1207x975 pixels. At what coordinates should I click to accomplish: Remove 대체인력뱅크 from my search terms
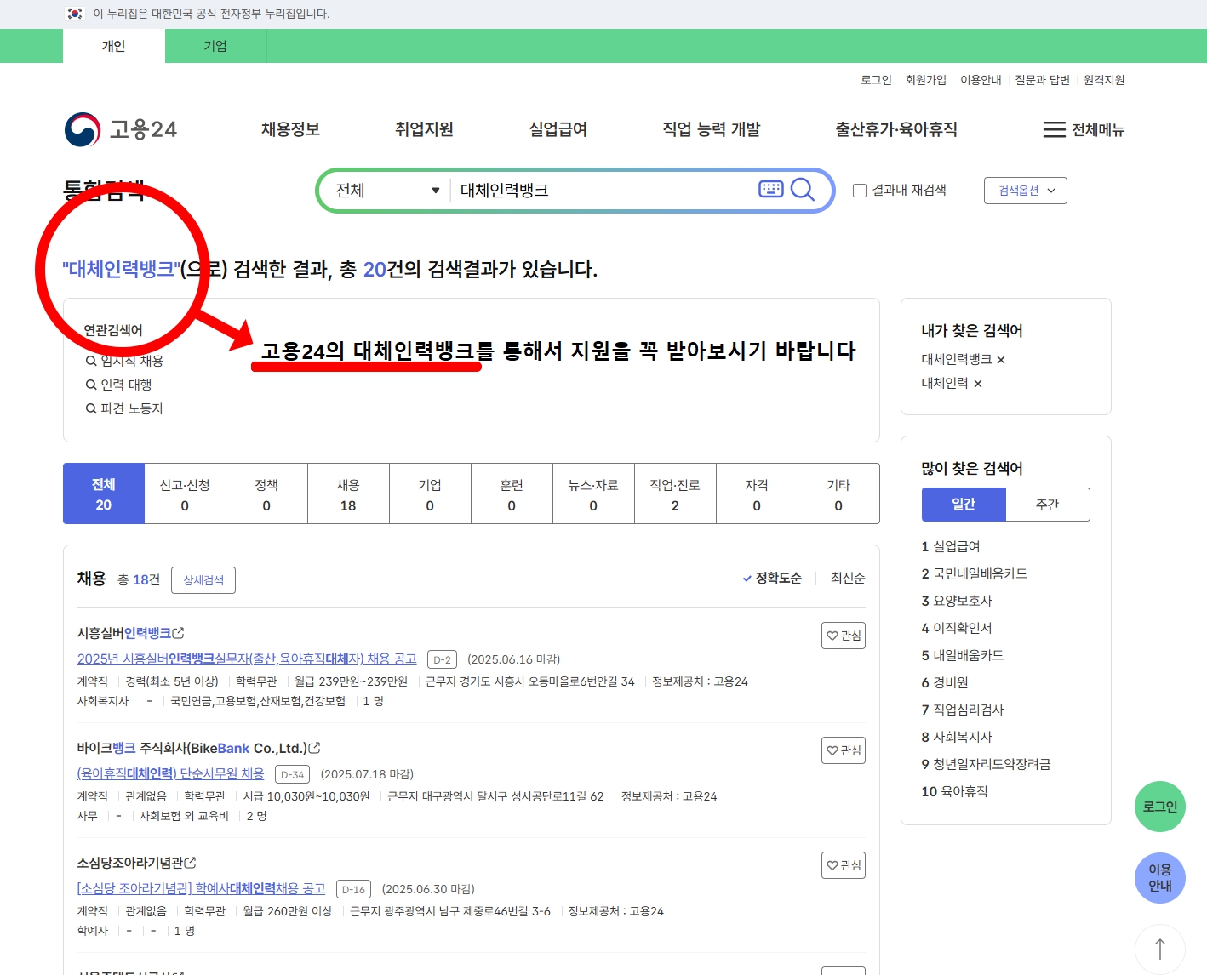(1001, 360)
